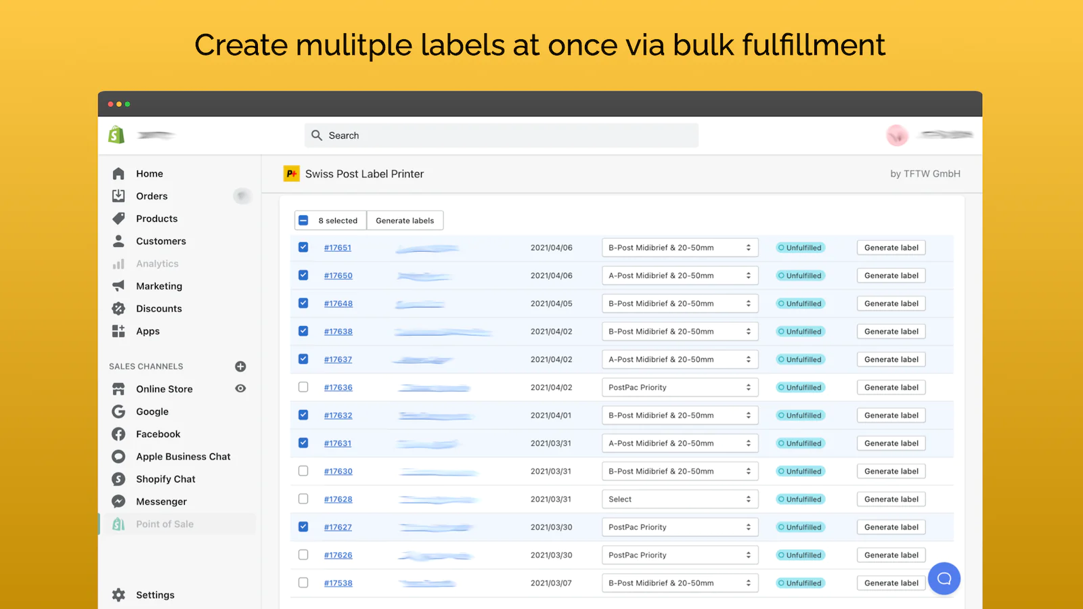Open the B-Post dropdown for order #17651
1083x609 pixels.
tap(680, 247)
